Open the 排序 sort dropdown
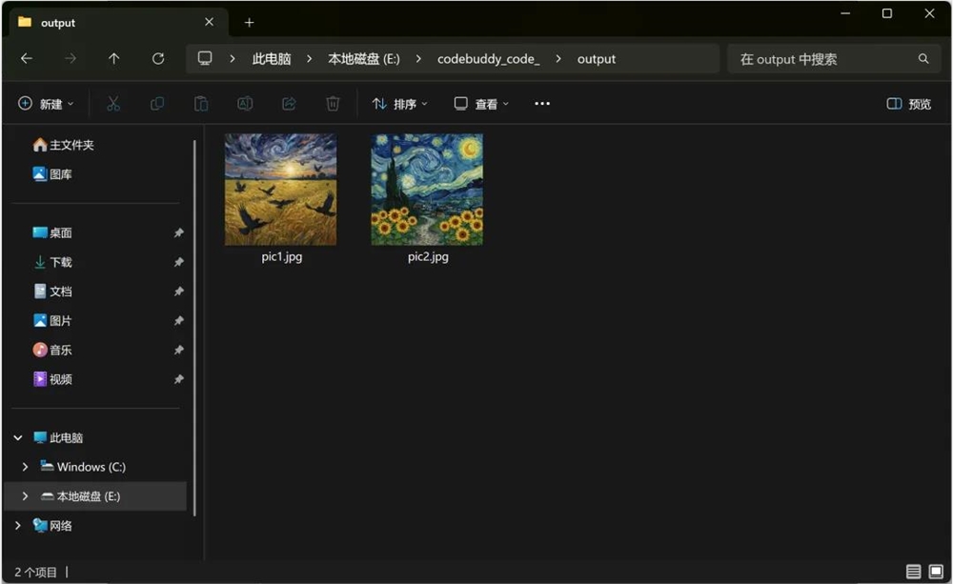This screenshot has height=584, width=953. (x=399, y=103)
